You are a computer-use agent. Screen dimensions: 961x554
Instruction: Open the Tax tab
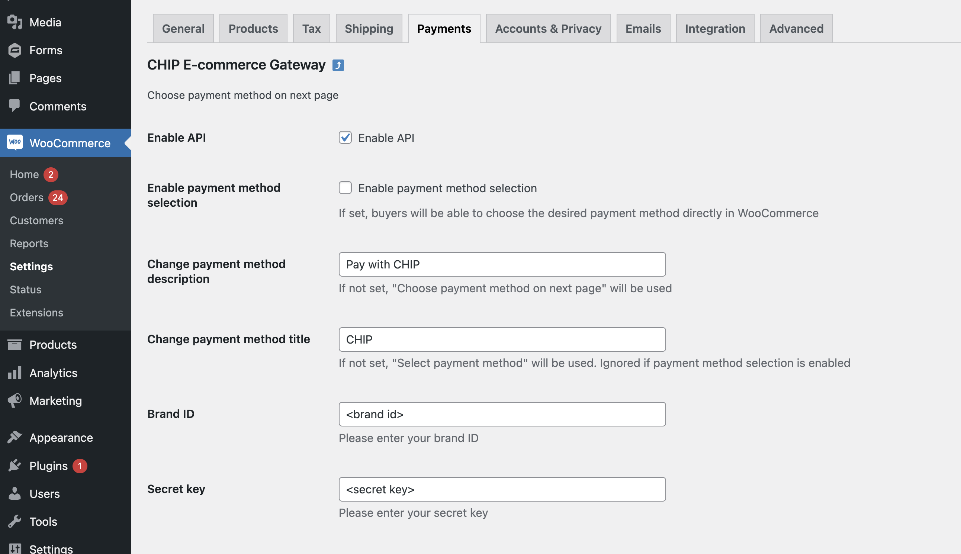coord(311,29)
